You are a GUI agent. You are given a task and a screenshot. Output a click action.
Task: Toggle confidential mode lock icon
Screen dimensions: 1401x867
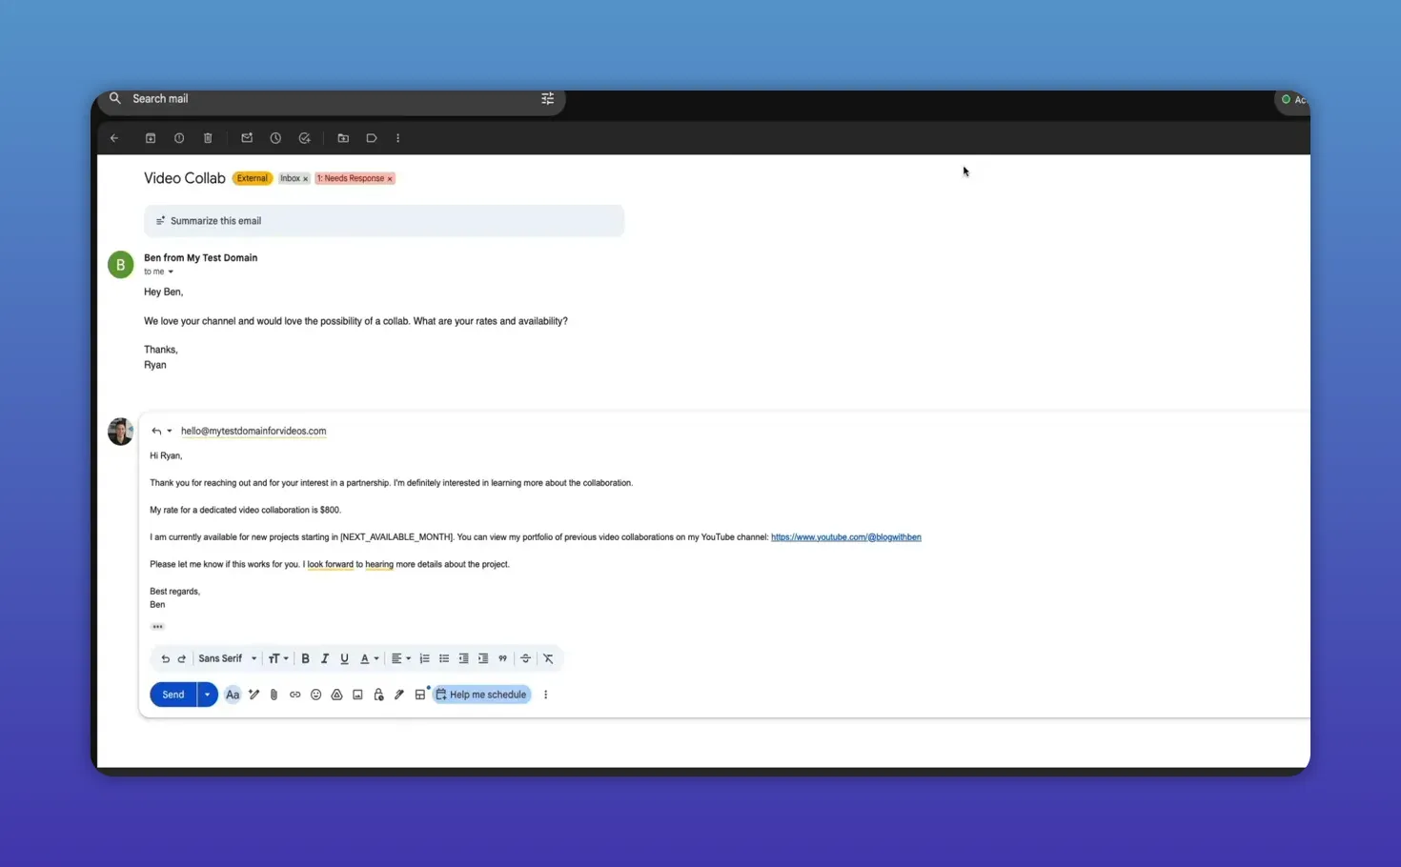pos(378,695)
